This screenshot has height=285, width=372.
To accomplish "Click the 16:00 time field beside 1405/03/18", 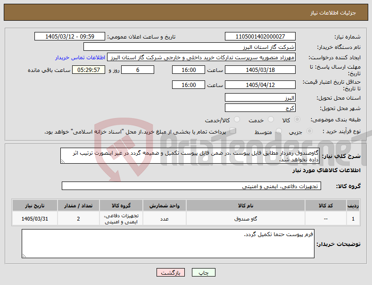I will tap(189, 70).
